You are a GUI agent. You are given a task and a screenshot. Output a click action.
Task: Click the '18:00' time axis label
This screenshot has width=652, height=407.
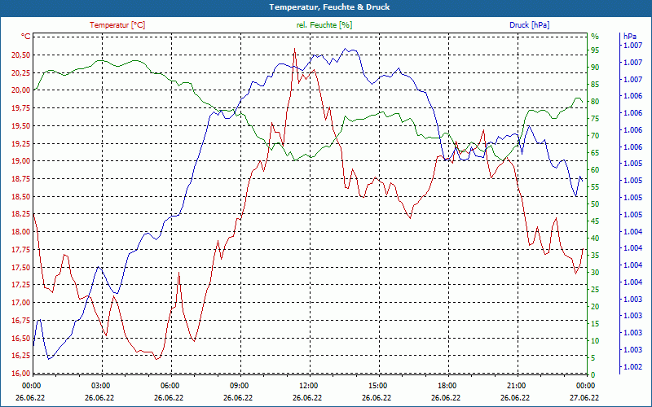tap(447, 385)
